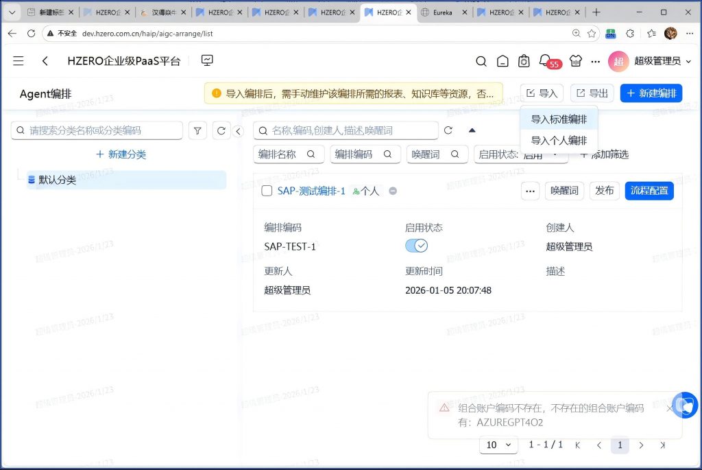Open the page size dropdown showing 10
Viewport: 702px width, 470px height.
coord(499,445)
